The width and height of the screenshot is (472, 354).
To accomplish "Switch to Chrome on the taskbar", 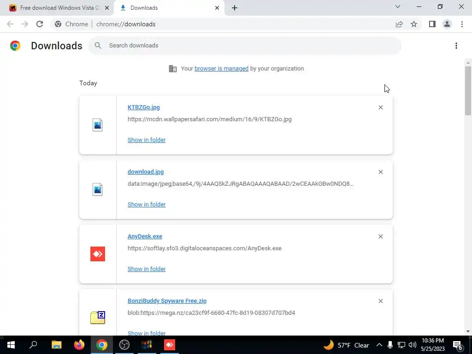I will point(102,345).
